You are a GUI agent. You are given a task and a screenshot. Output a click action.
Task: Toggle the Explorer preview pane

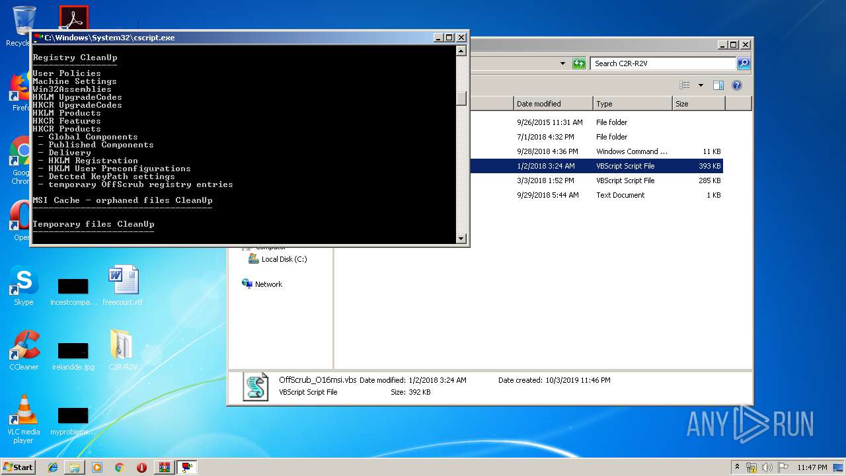coord(718,85)
